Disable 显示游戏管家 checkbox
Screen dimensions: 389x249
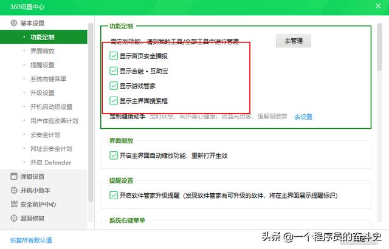pyautogui.click(x=114, y=86)
